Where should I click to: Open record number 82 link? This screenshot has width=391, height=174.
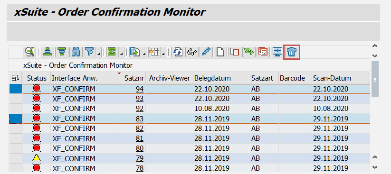pos(140,128)
